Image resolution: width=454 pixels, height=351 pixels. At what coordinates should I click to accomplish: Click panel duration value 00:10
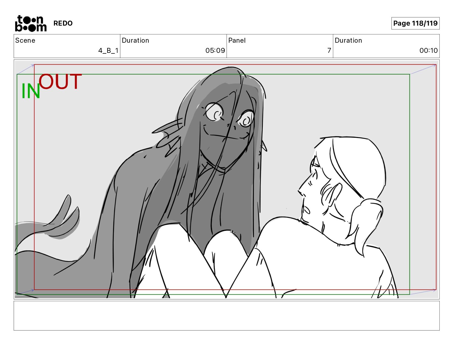click(x=428, y=51)
